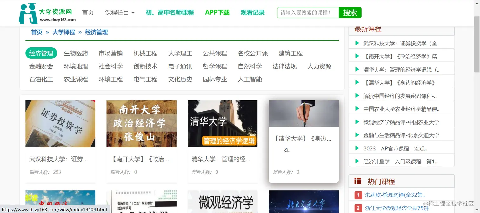Click the 大学资源网 site logo

point(47,13)
